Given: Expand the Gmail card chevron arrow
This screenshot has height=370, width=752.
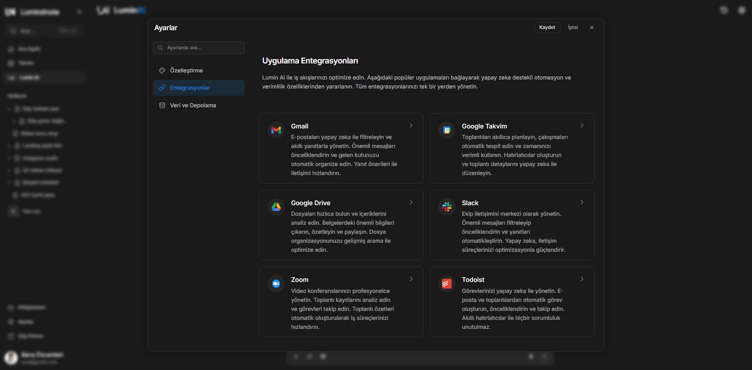Looking at the screenshot, I should [x=411, y=125].
